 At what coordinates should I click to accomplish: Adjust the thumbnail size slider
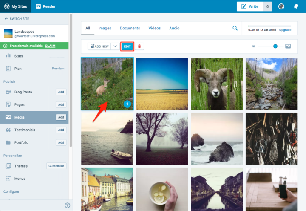pos(275,46)
